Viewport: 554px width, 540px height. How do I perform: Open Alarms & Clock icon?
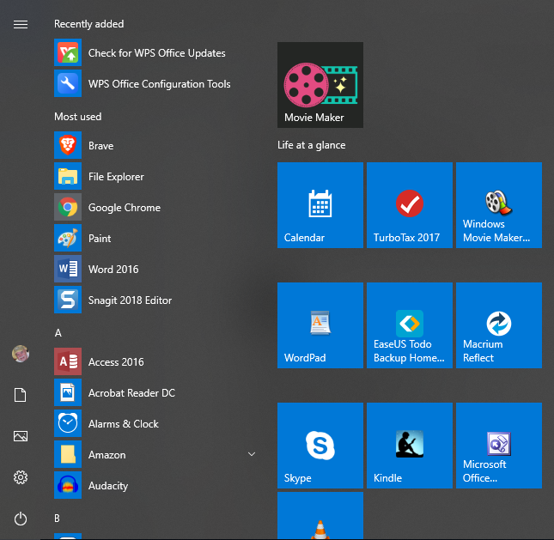click(68, 423)
